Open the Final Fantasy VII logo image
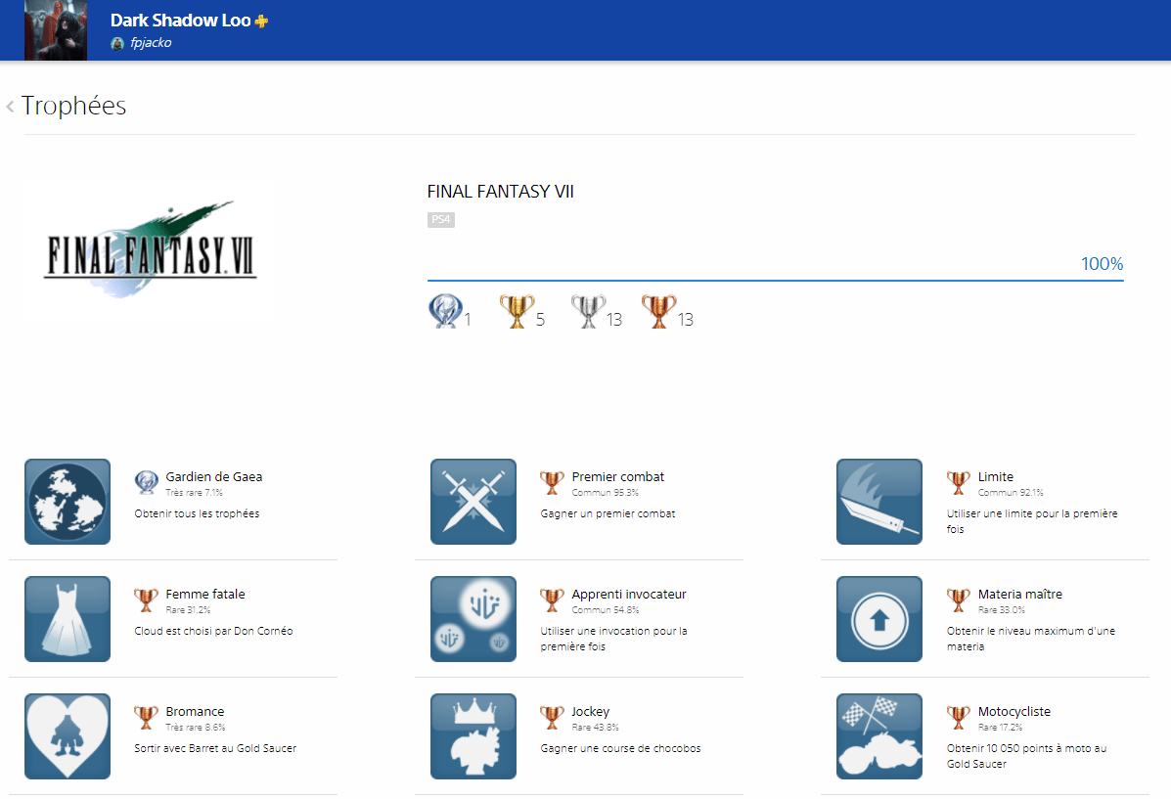The height and width of the screenshot is (799, 1171). pos(150,250)
